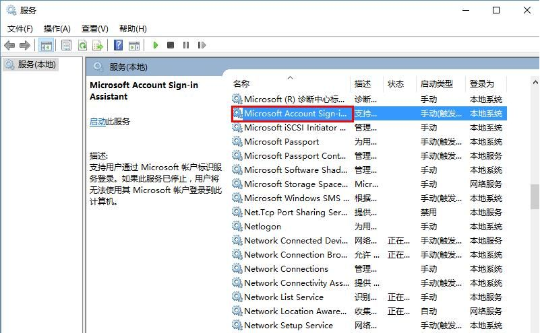540x333 pixels.
Task: Open the 操作(A) menu
Action: 57,28
